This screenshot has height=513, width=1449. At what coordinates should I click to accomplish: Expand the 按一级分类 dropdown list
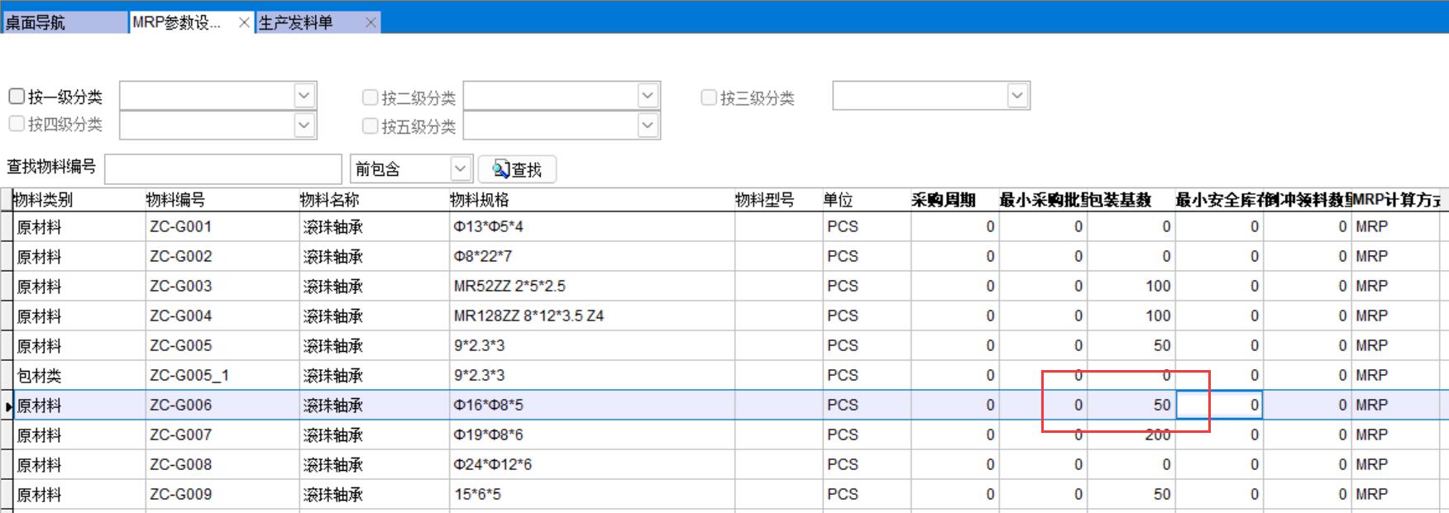tap(304, 96)
